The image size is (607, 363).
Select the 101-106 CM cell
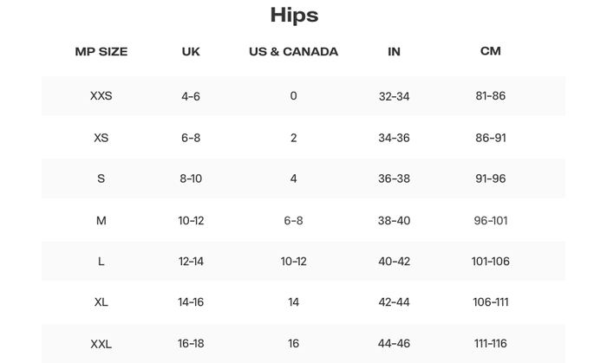(490, 262)
